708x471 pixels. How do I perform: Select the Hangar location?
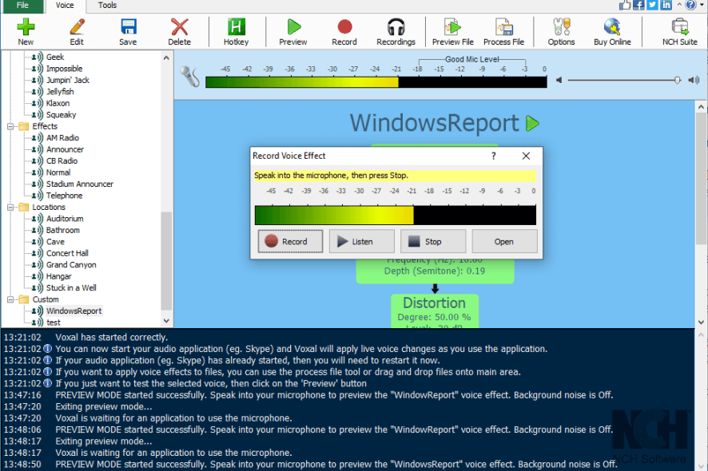[x=58, y=276]
